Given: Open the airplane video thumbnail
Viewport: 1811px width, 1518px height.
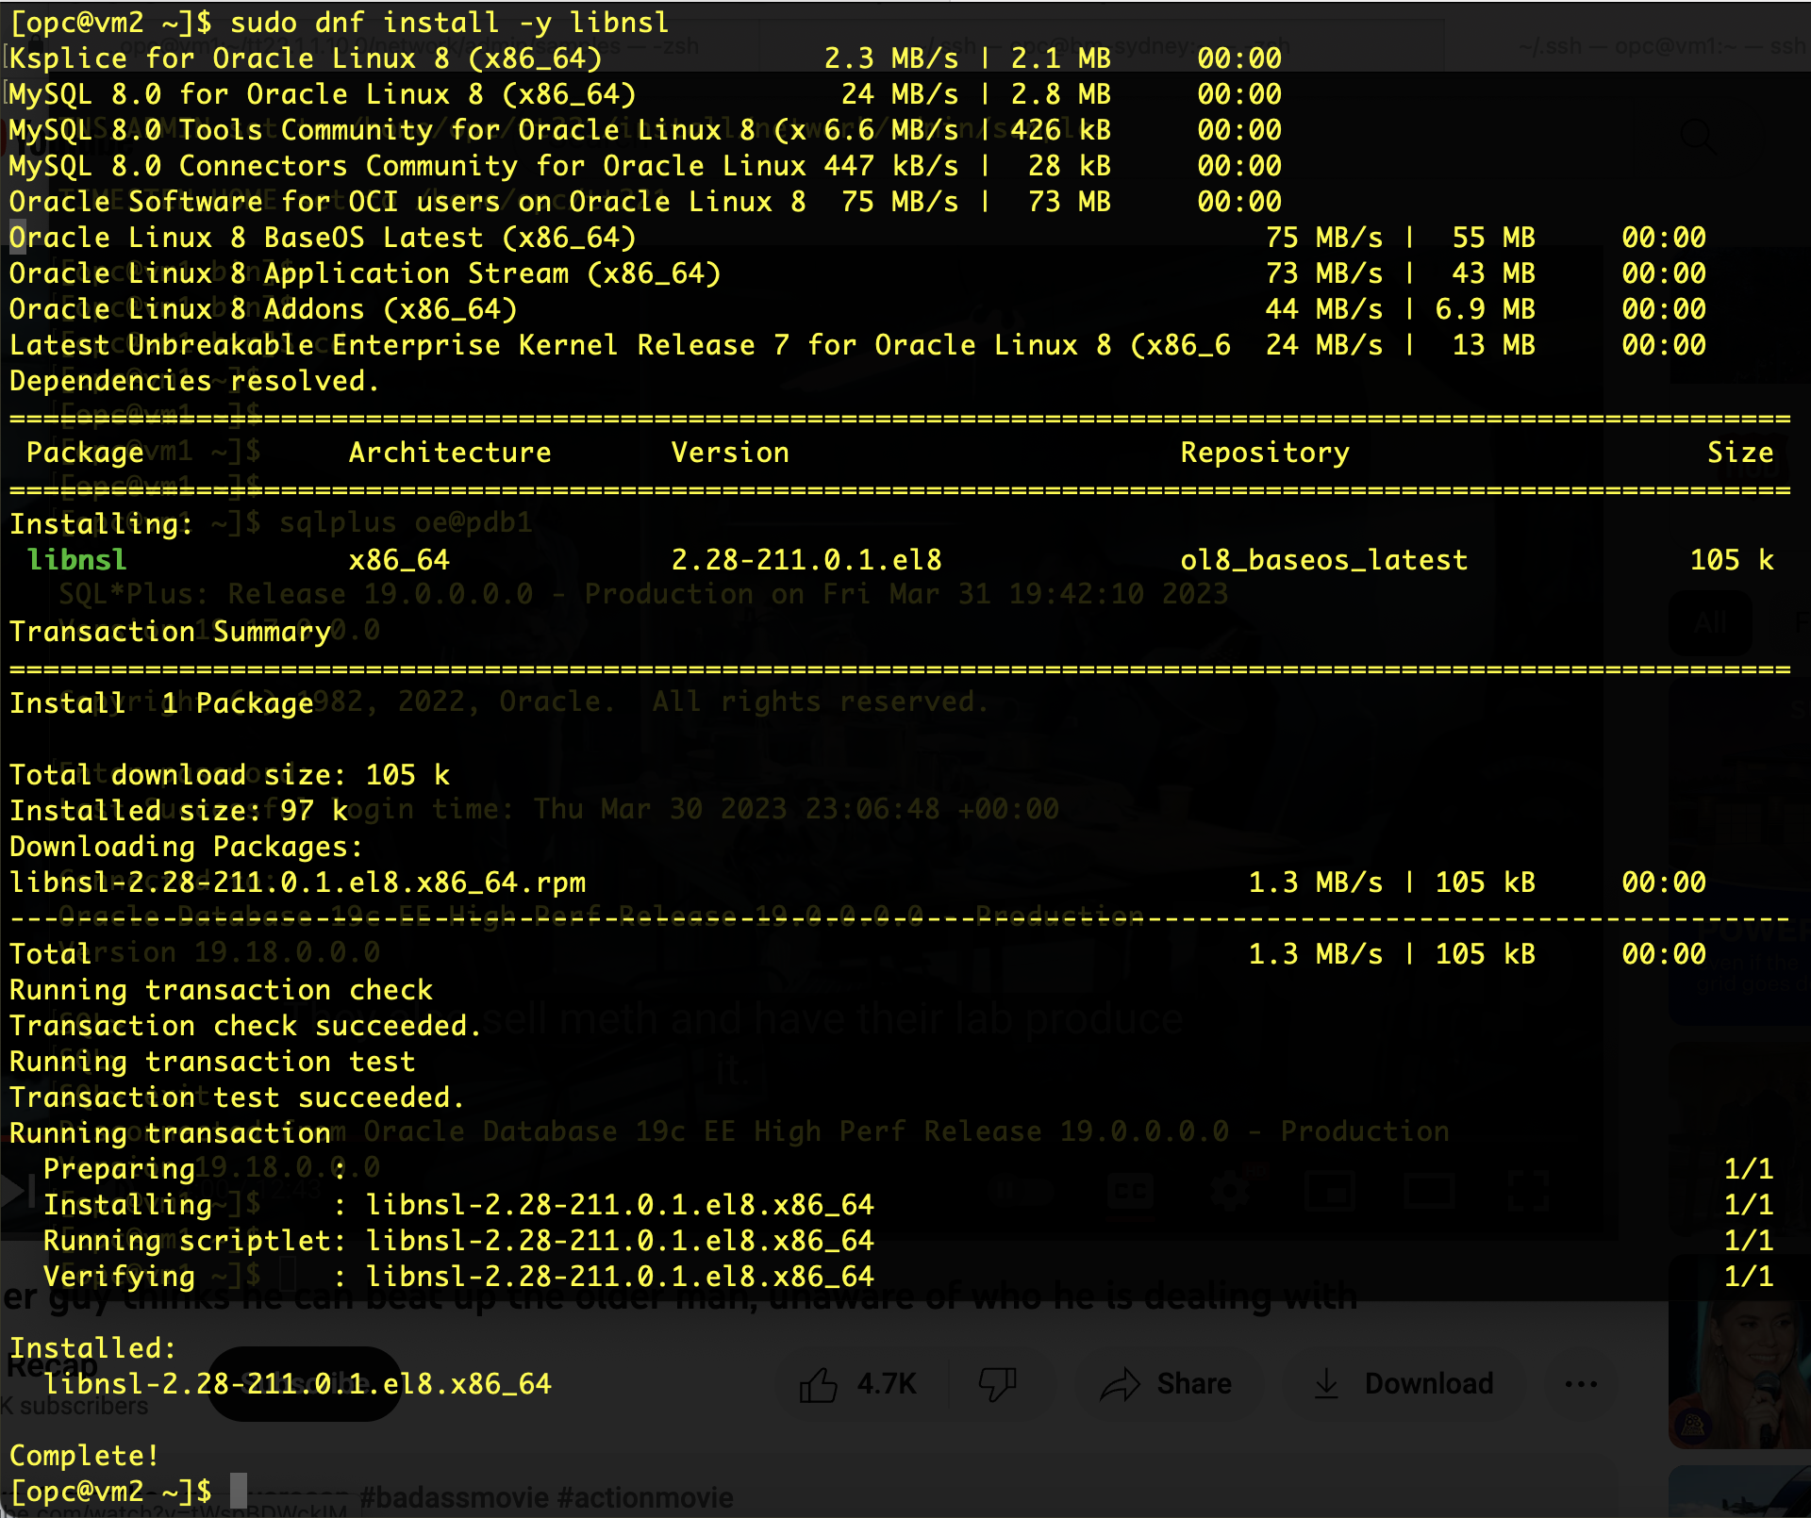Looking at the screenshot, I should click(x=1738, y=1494).
